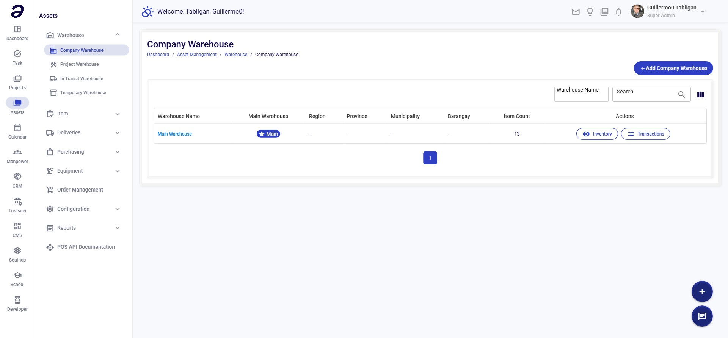
Task: Open the In Transit Warehouse page
Action: (x=82, y=79)
